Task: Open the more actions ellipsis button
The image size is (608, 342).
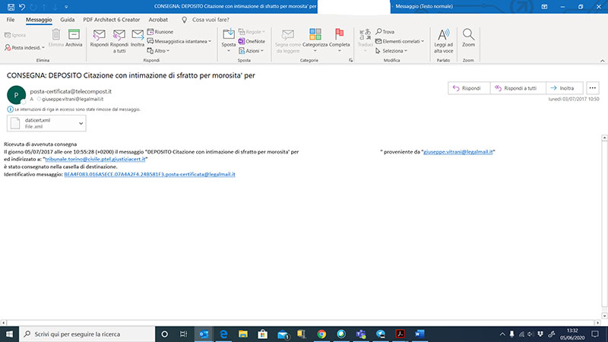Action: pyautogui.click(x=593, y=88)
